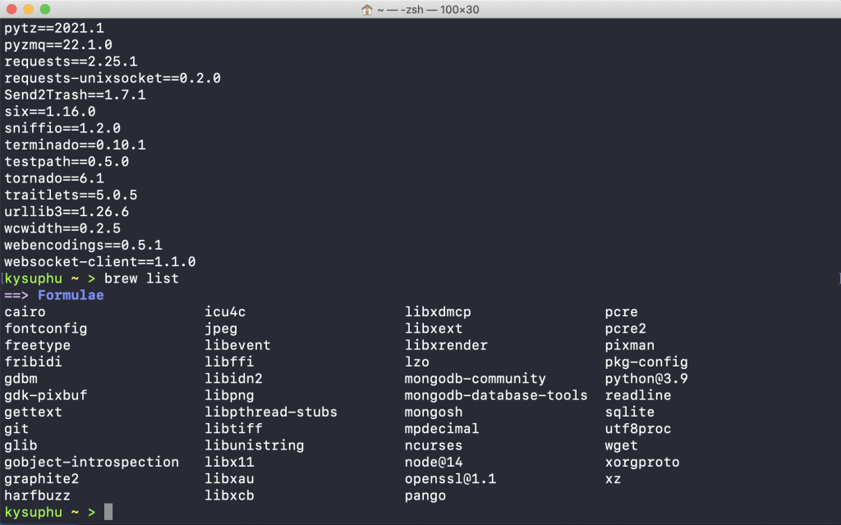Click the 'openssl@1.1' entry
The width and height of the screenshot is (841, 525).
point(450,479)
